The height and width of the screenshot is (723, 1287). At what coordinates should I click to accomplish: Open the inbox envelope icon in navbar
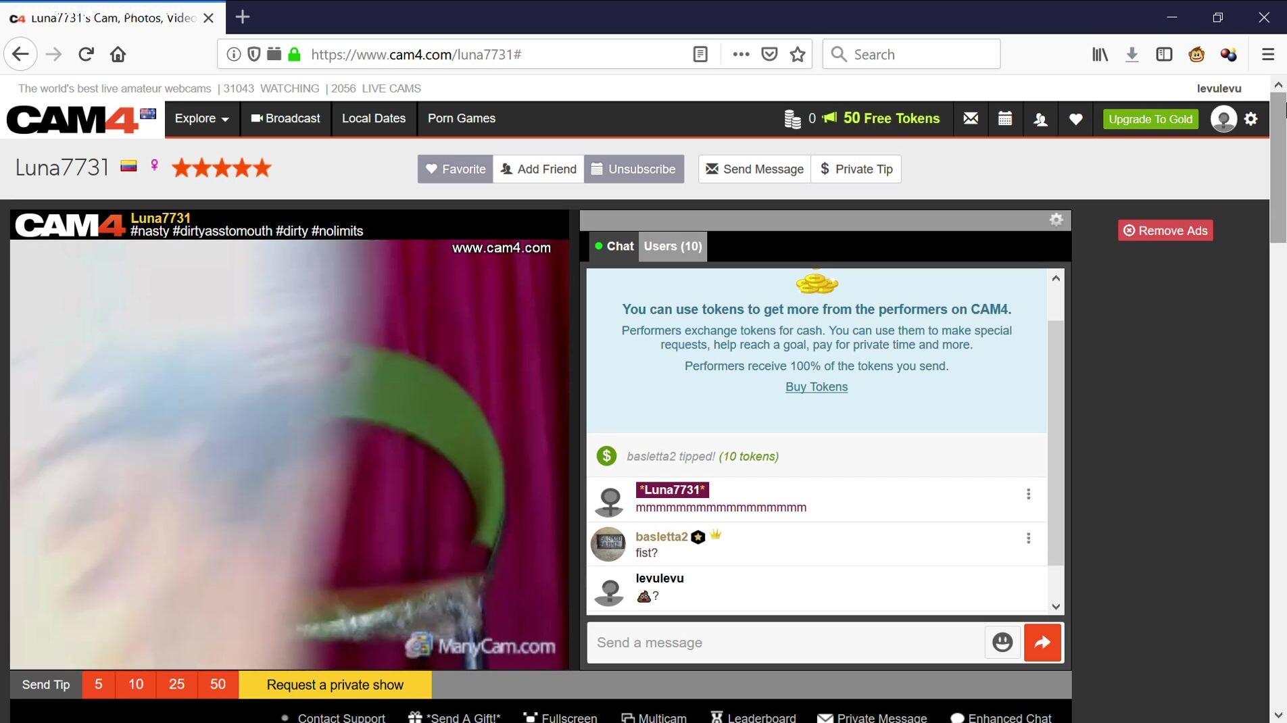click(971, 119)
